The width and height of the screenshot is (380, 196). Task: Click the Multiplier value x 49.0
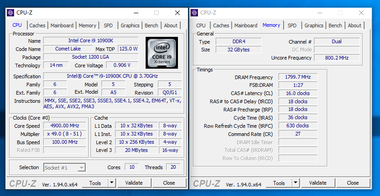(x=65, y=134)
